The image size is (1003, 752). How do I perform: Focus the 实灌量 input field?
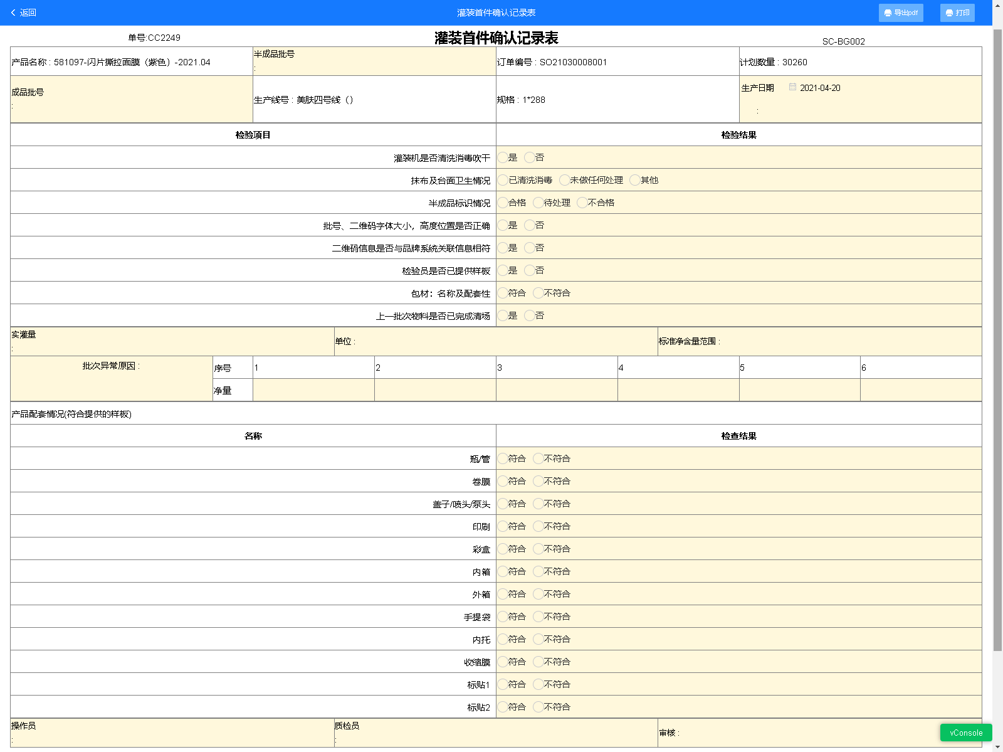[x=172, y=347]
